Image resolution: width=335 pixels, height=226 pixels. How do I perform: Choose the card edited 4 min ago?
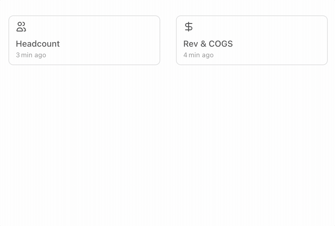[x=252, y=40]
